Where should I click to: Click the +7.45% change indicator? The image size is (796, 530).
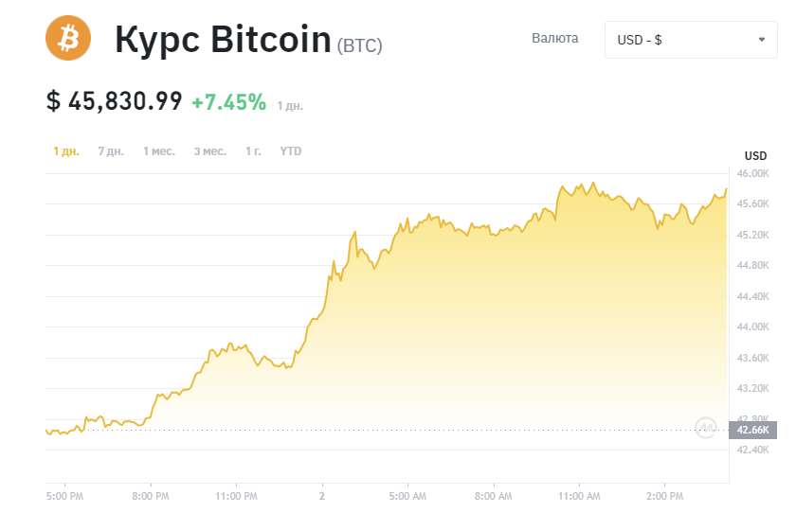point(229,102)
